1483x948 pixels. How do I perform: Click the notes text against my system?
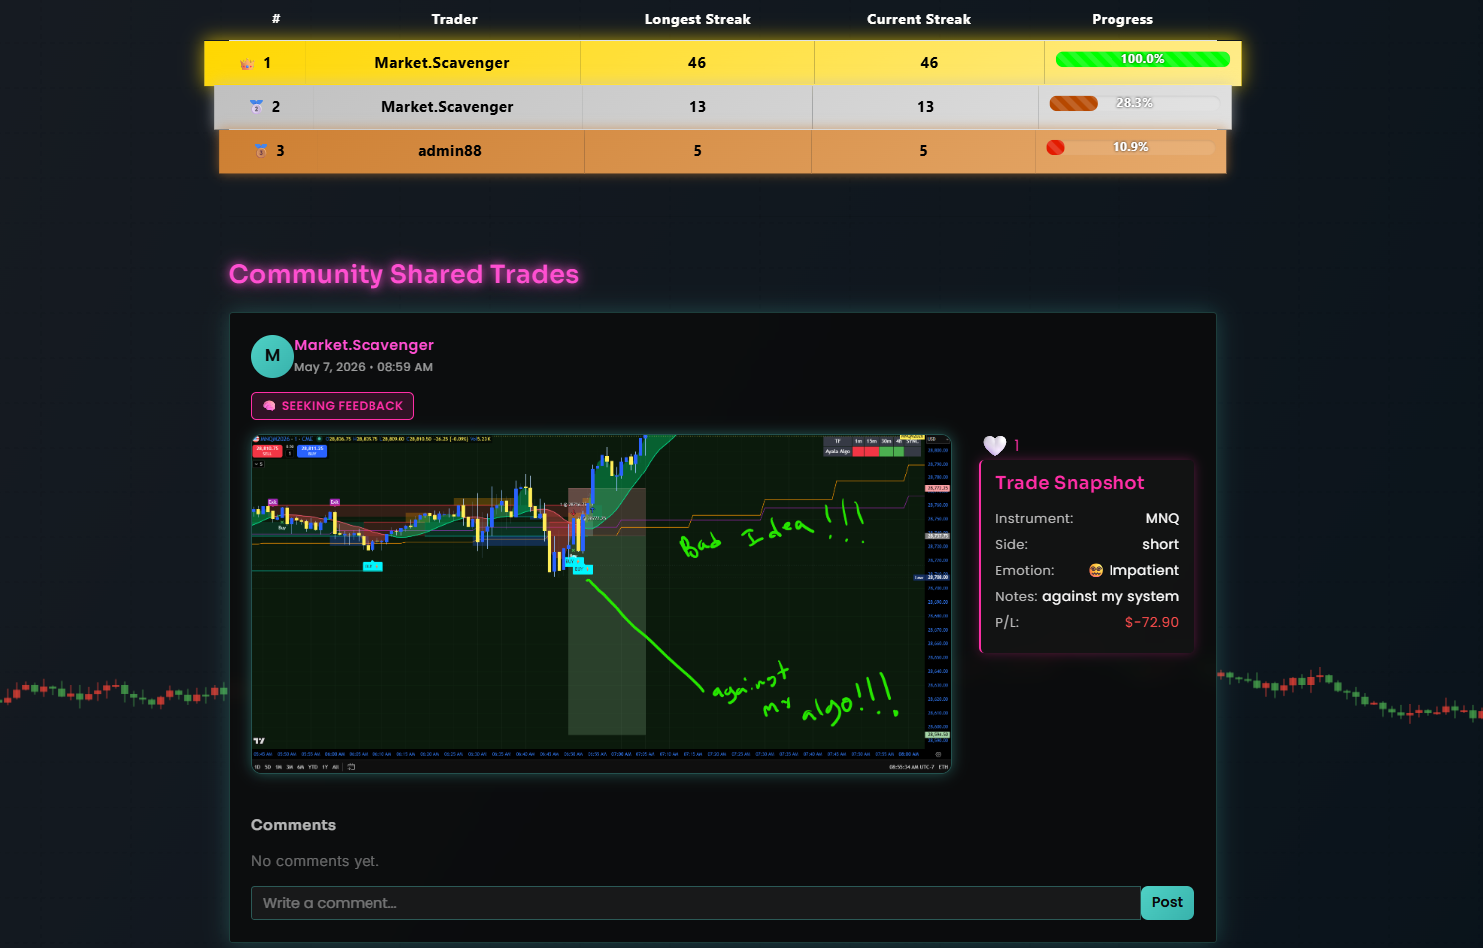(1111, 597)
